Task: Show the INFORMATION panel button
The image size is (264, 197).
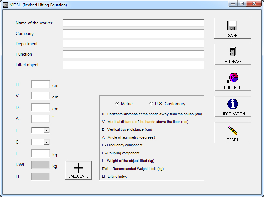Action: [233, 106]
